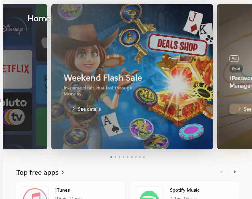
Task: Click the Ad badge on 1Password card
Action: pyautogui.click(x=234, y=58)
